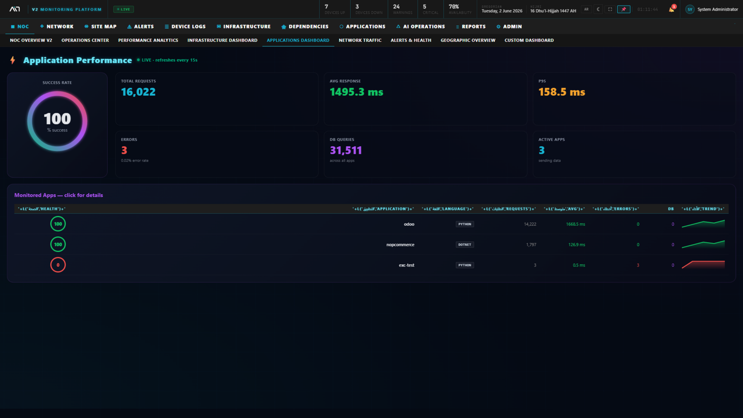The width and height of the screenshot is (743, 418).
Task: Click the platform logo icon
Action: [x=15, y=9]
